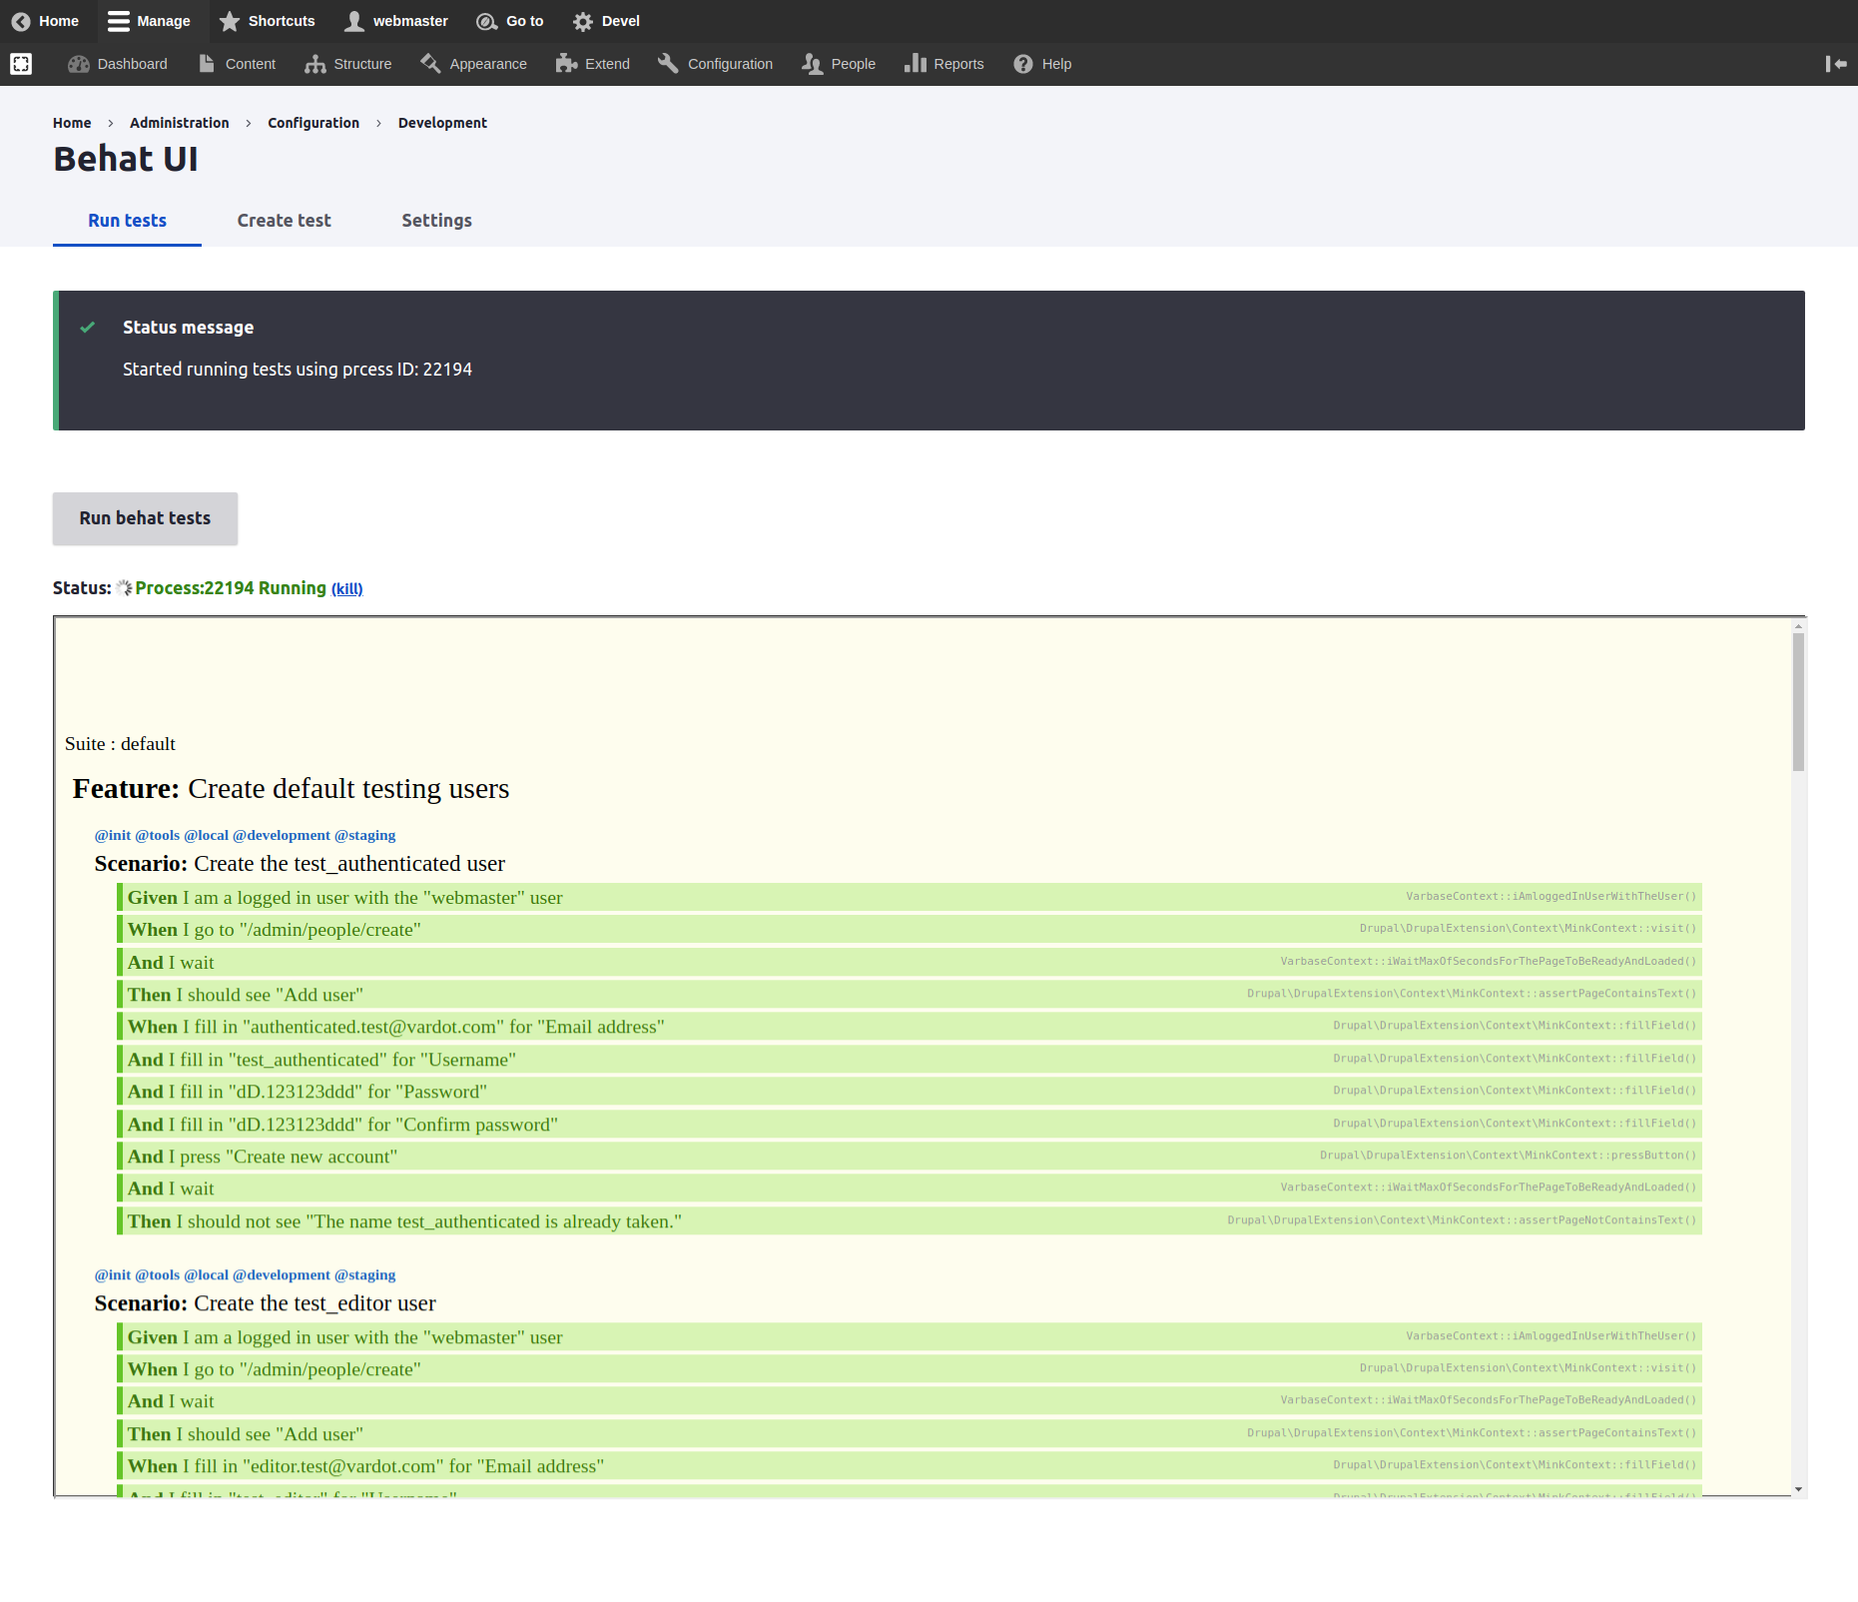Image resolution: width=1858 pixels, height=1602 pixels.
Task: Switch to the Create test tab
Action: tap(284, 221)
